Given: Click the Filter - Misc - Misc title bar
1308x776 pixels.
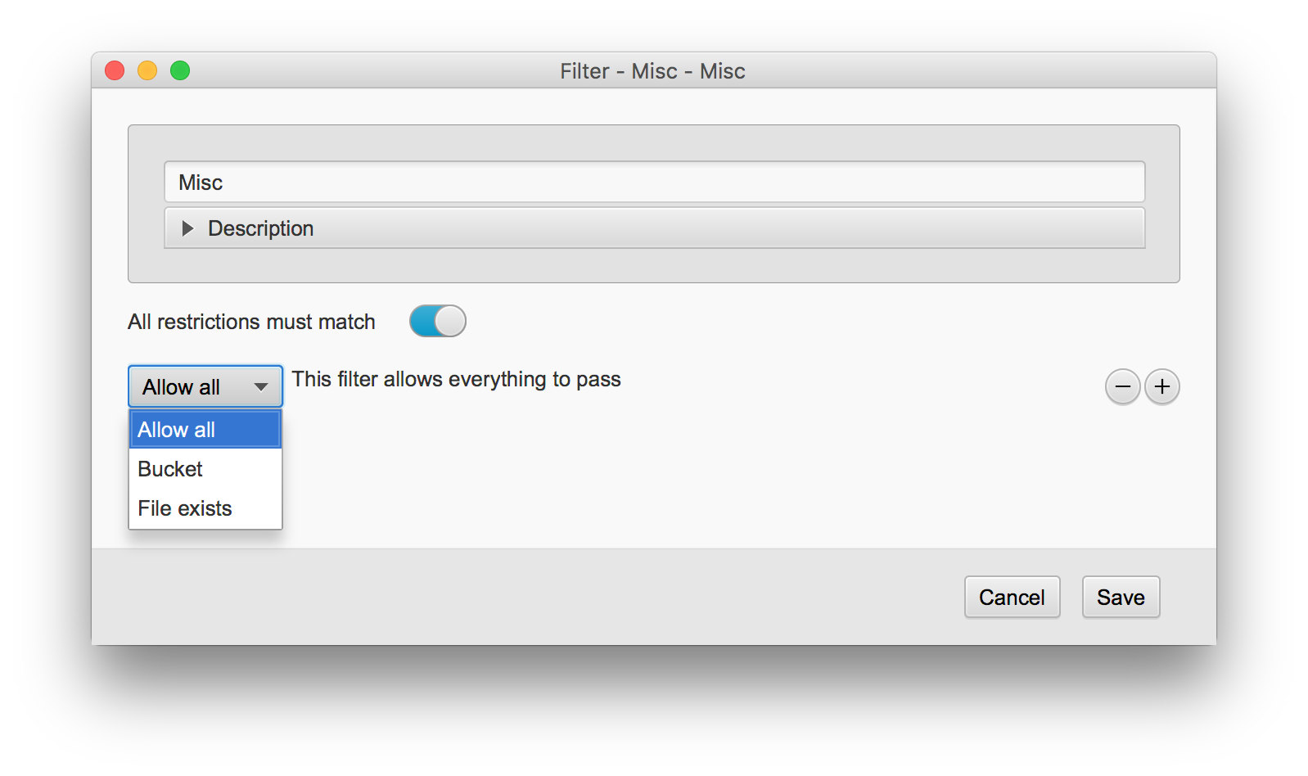Looking at the screenshot, I should (653, 71).
